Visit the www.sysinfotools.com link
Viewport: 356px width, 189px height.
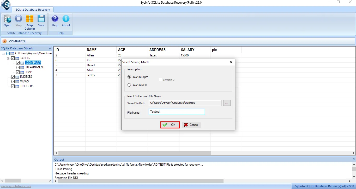pos(15,186)
